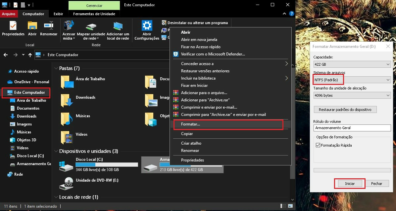Viewport: 396px width, 211px height.
Task: Open Documentos in the sidebar
Action: point(28,108)
